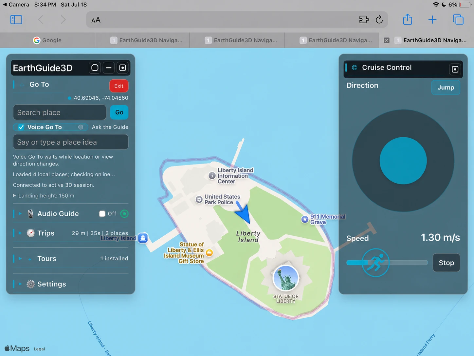Click the Cruise Control target icon
The image size is (474, 356).
355,68
